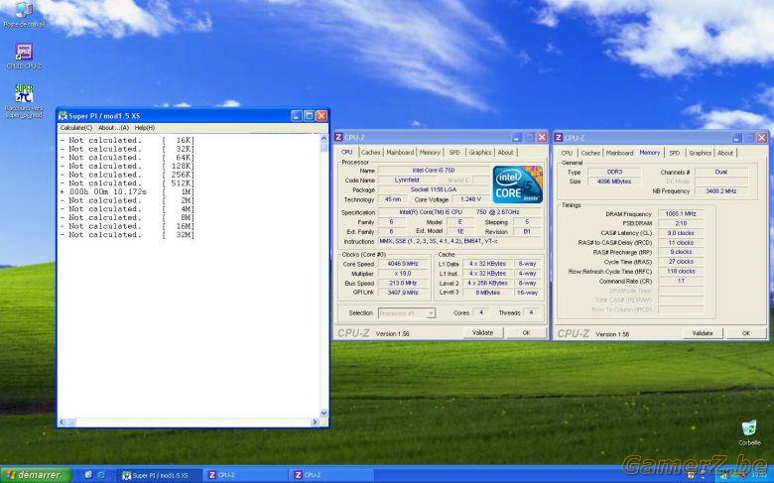Switch to Memory tab in left CPU-Z
The width and height of the screenshot is (774, 483).
pyautogui.click(x=430, y=153)
